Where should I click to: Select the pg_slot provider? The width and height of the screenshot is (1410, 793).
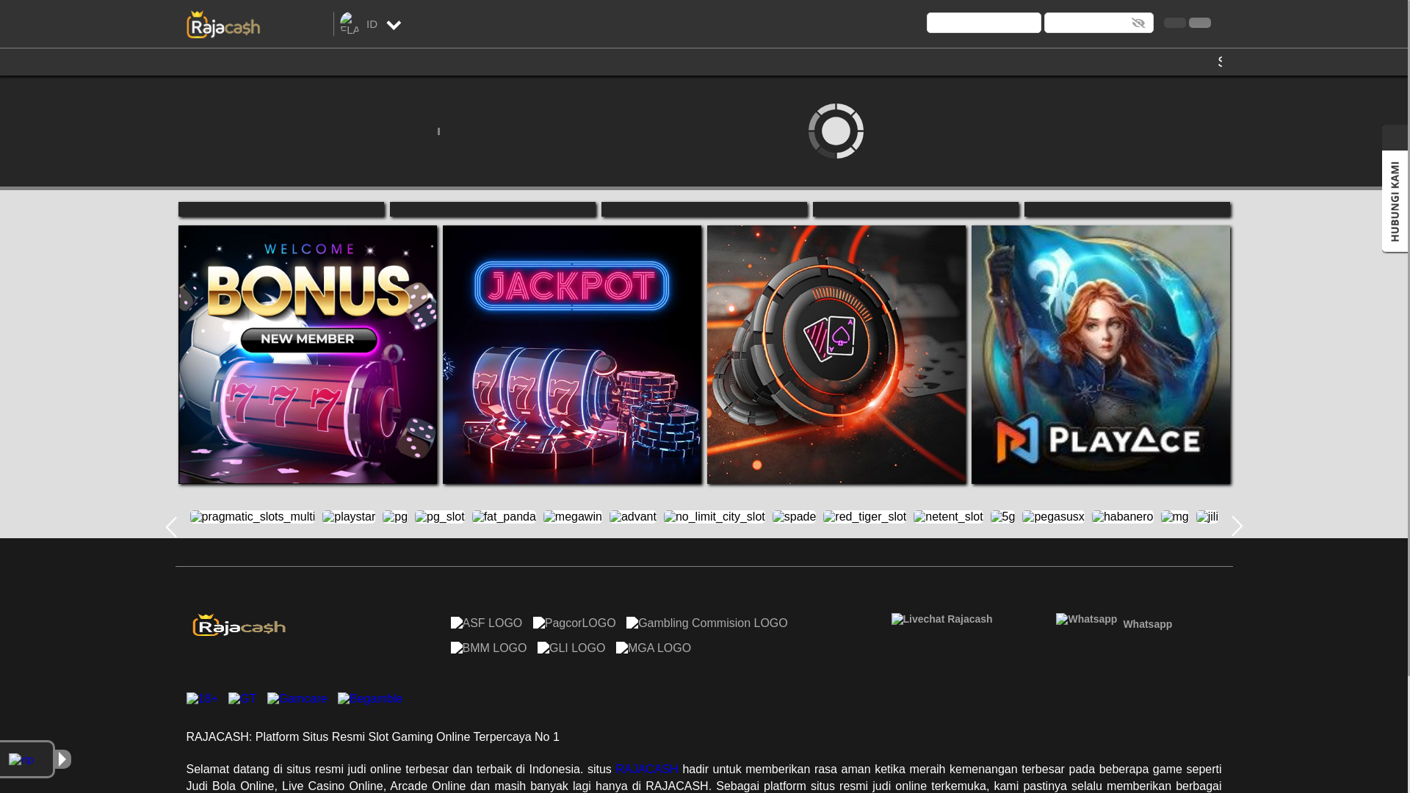point(440,517)
